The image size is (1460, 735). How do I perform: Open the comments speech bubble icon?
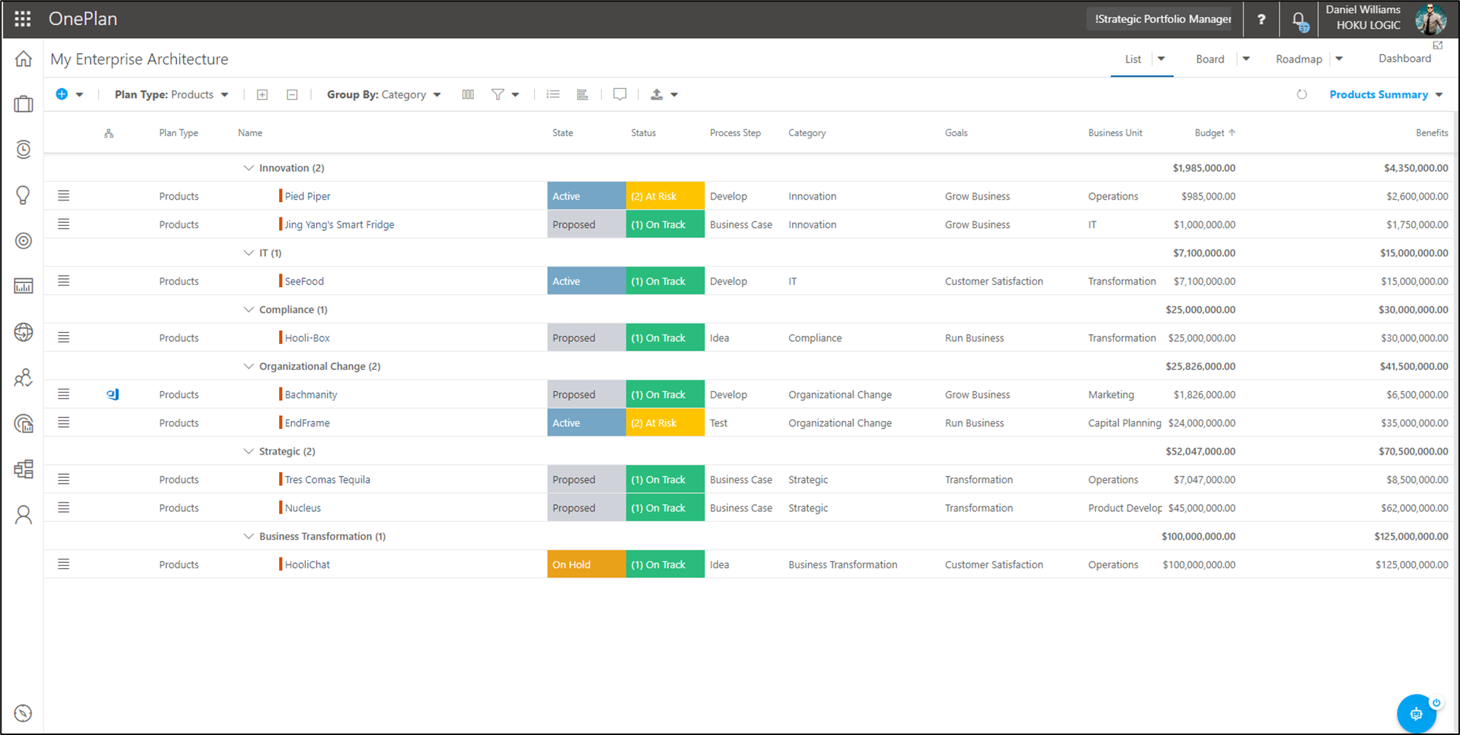click(620, 95)
